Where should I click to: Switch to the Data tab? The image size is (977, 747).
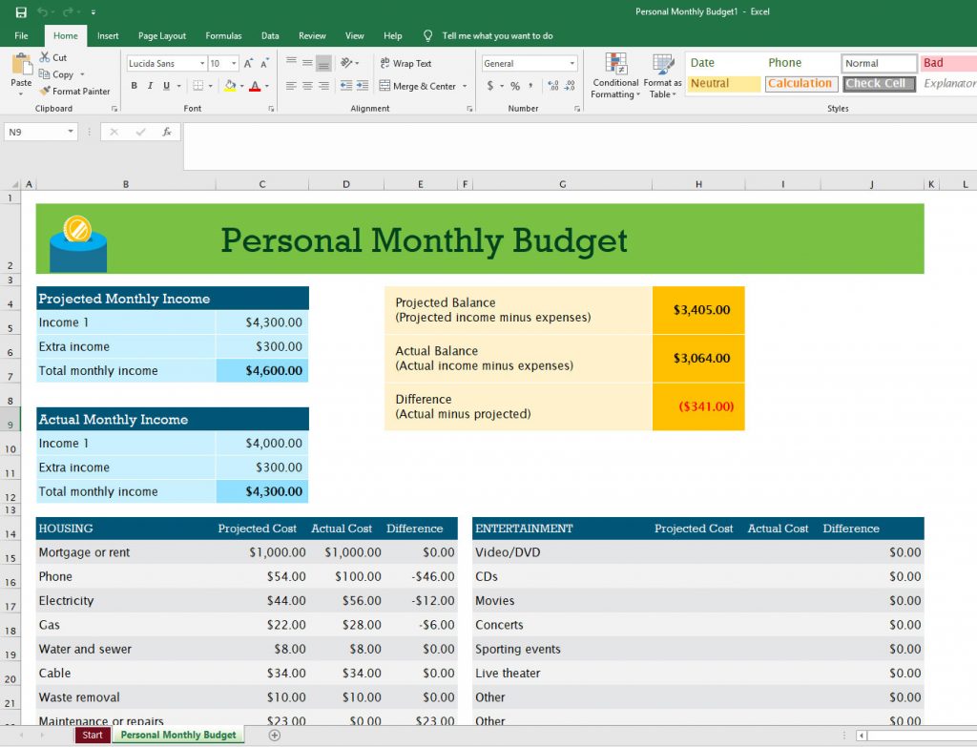[270, 35]
